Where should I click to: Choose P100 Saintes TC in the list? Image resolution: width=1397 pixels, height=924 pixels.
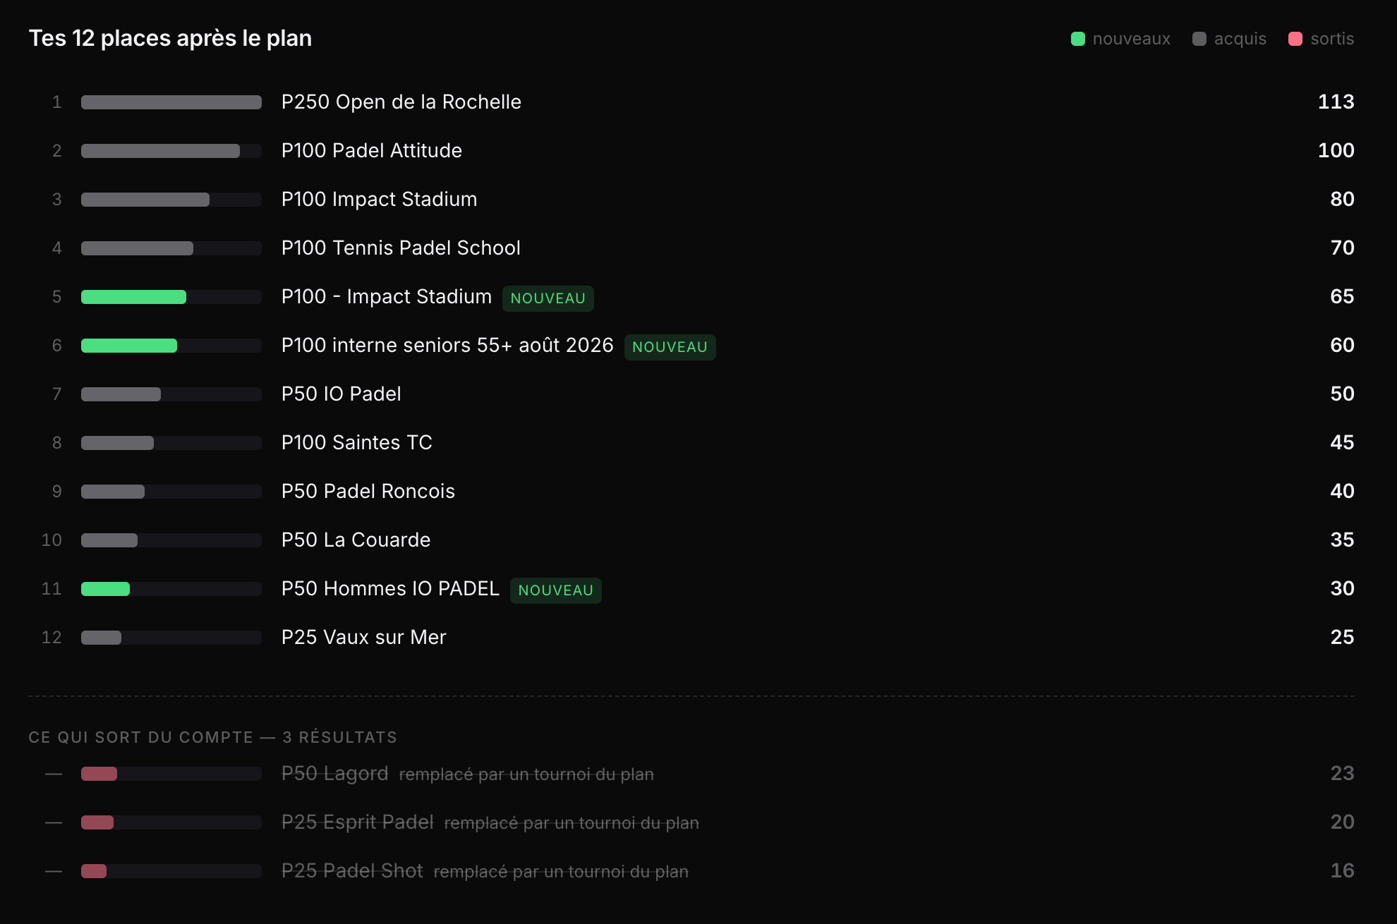click(x=691, y=442)
